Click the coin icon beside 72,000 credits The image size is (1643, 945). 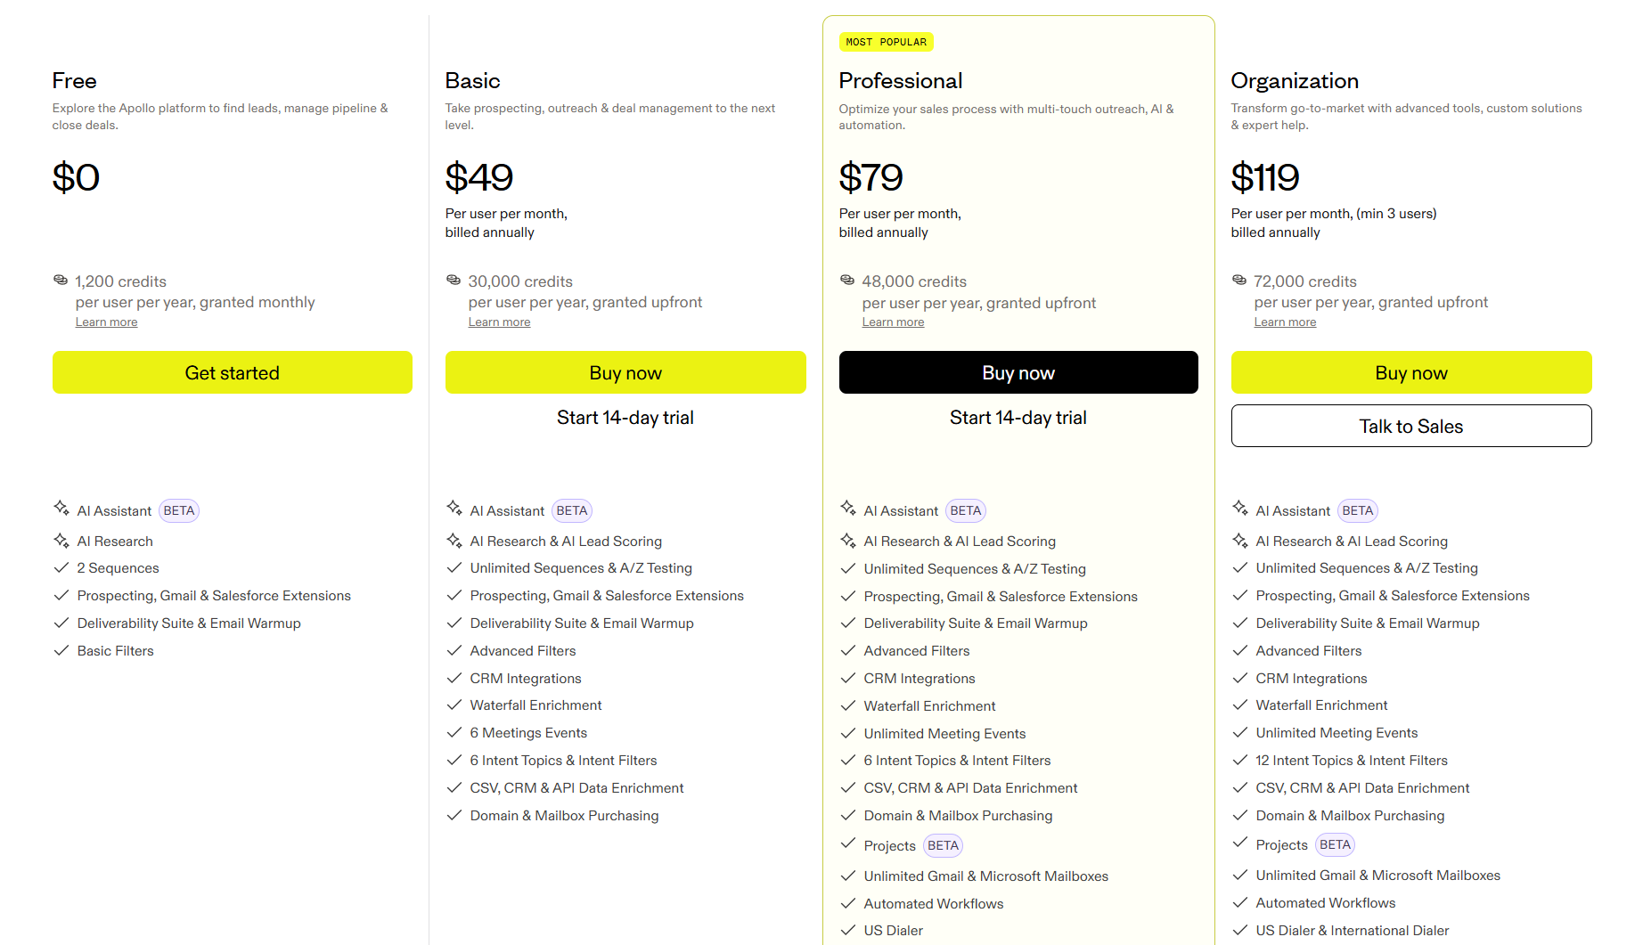1239,281
